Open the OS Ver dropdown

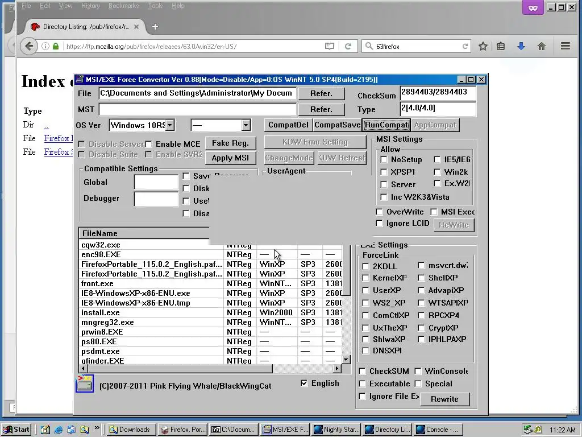point(169,125)
